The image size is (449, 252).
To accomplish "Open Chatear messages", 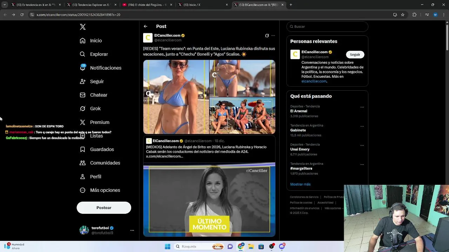I will pos(94,95).
